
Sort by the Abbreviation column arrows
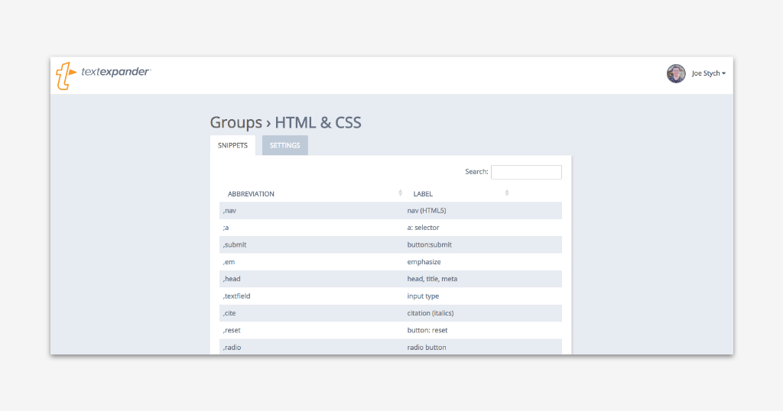[x=400, y=193]
